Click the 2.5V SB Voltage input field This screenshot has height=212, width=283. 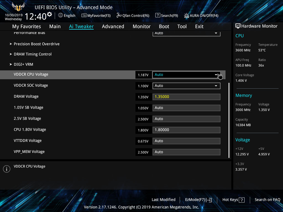[x=187, y=119]
